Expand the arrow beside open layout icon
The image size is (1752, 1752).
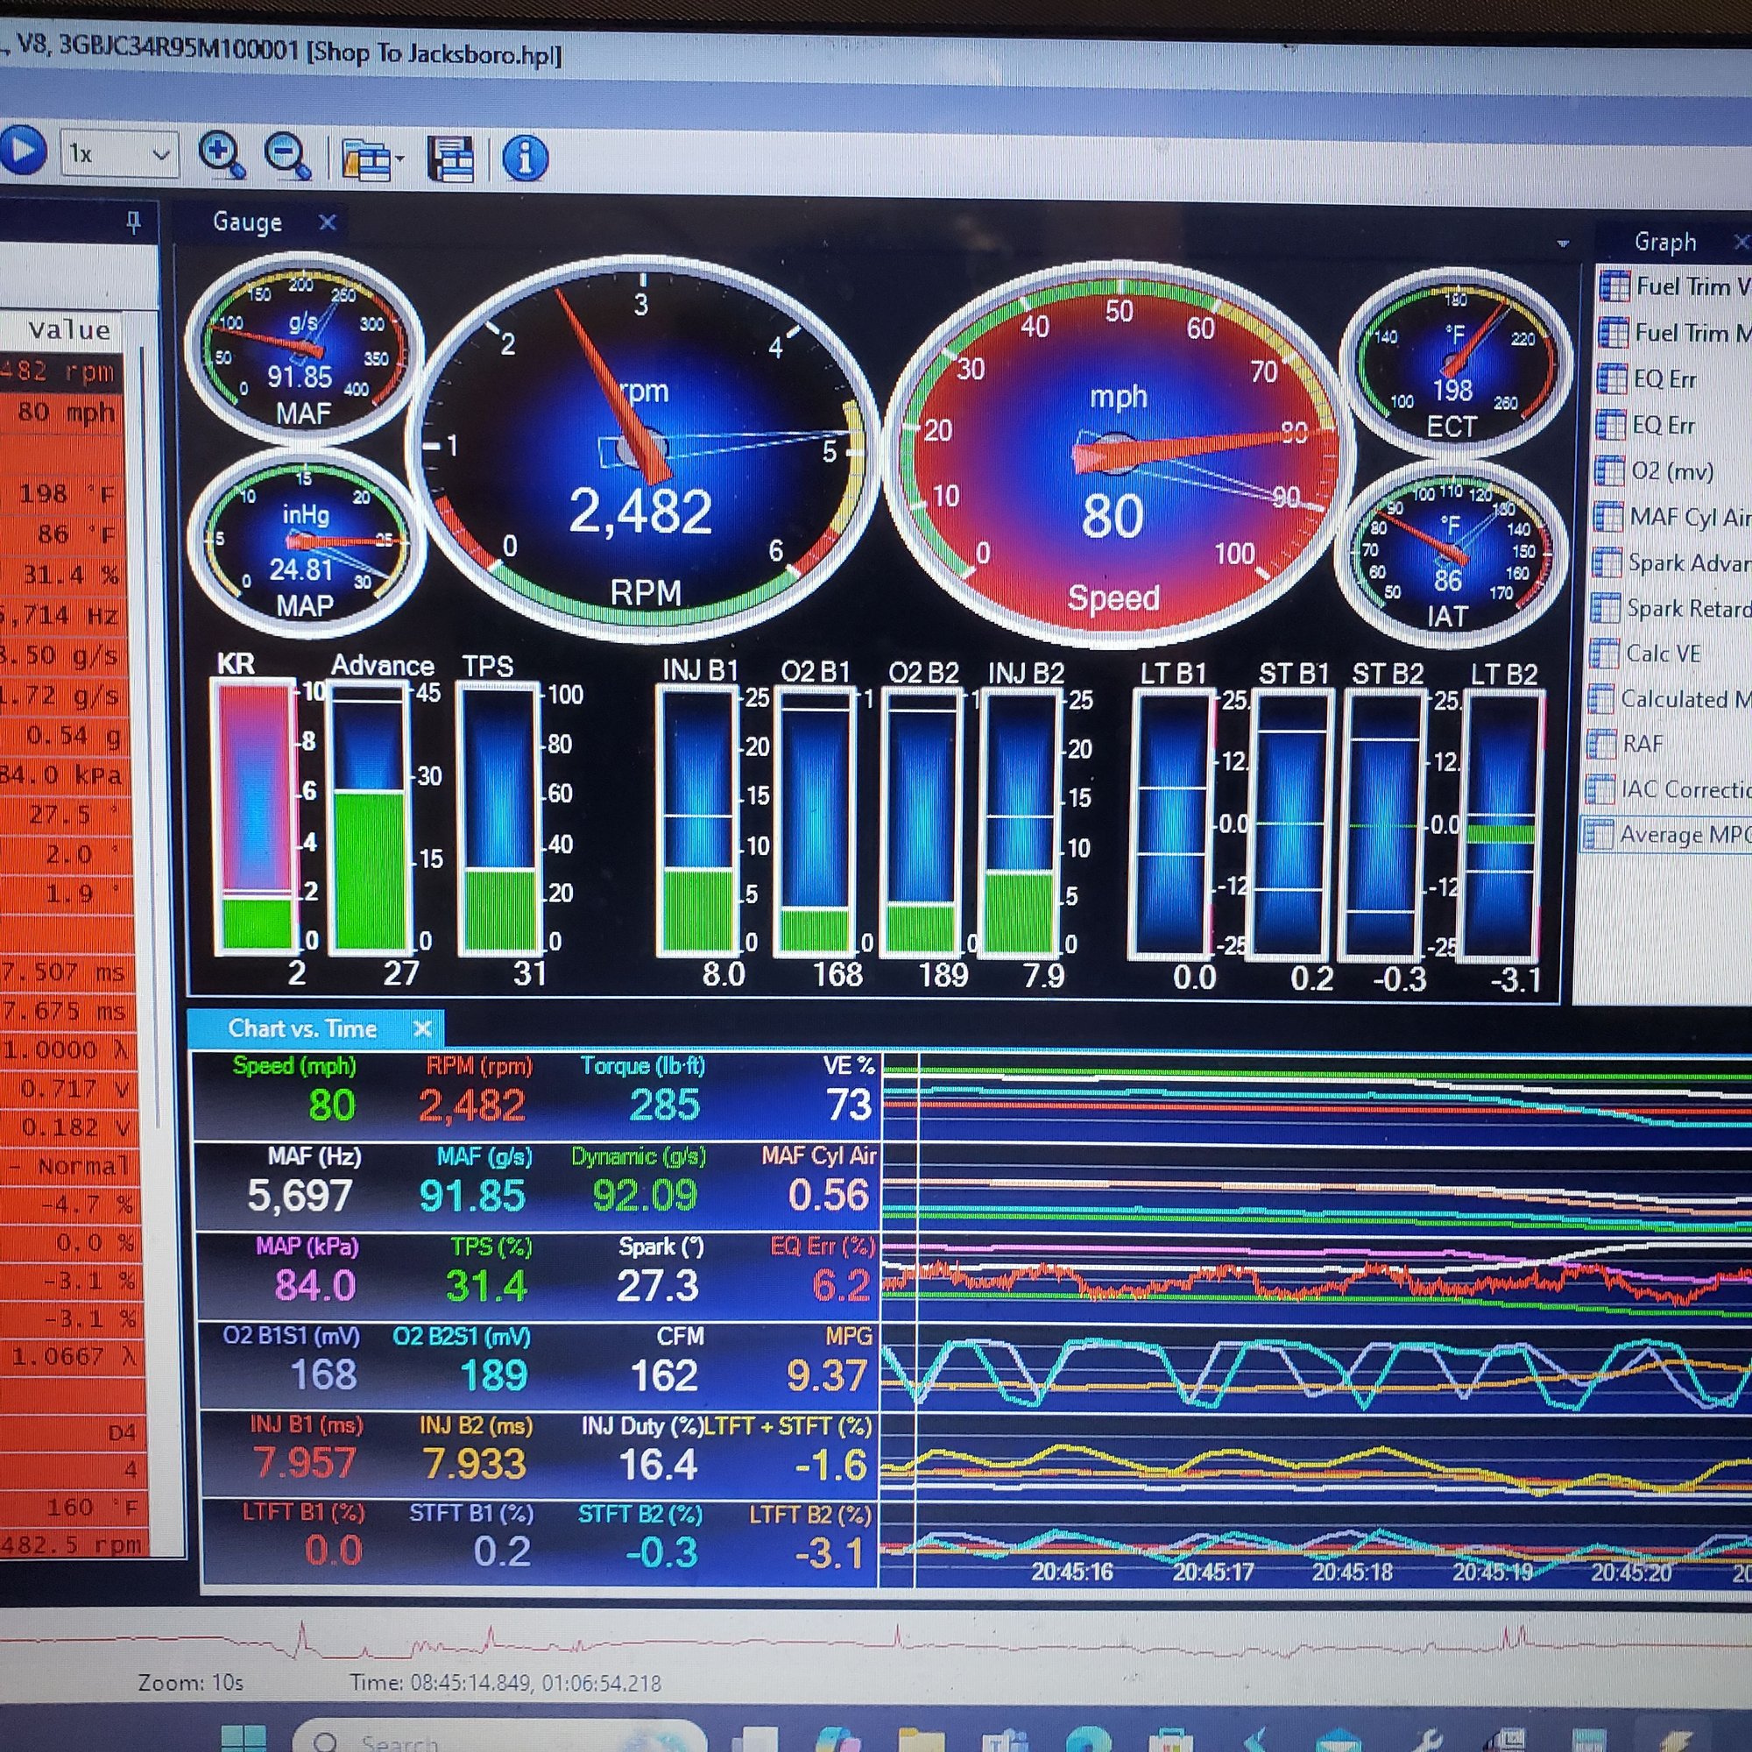click(x=399, y=160)
